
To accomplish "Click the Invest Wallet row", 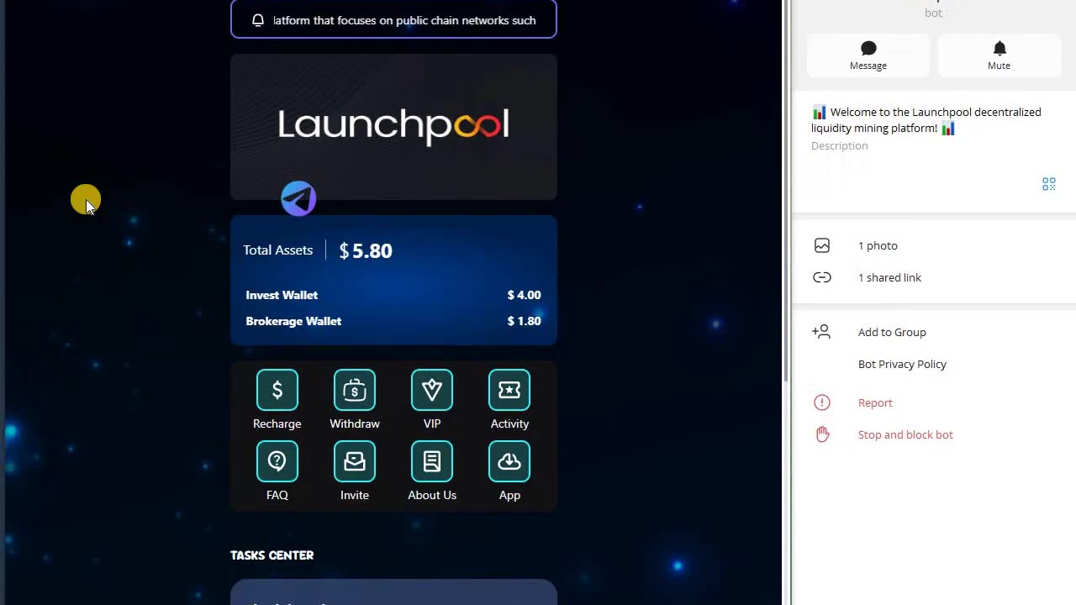I will point(393,295).
